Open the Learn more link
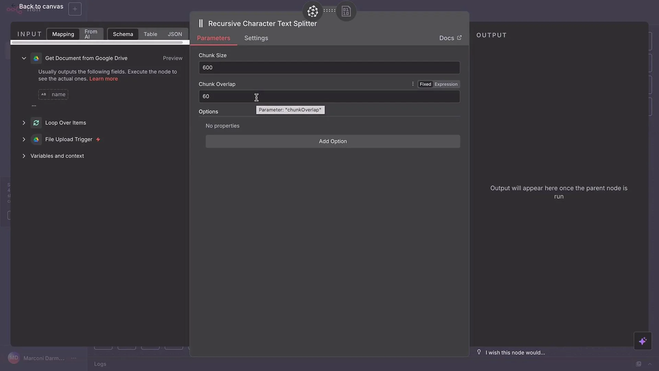The width and height of the screenshot is (659, 371). (x=104, y=79)
